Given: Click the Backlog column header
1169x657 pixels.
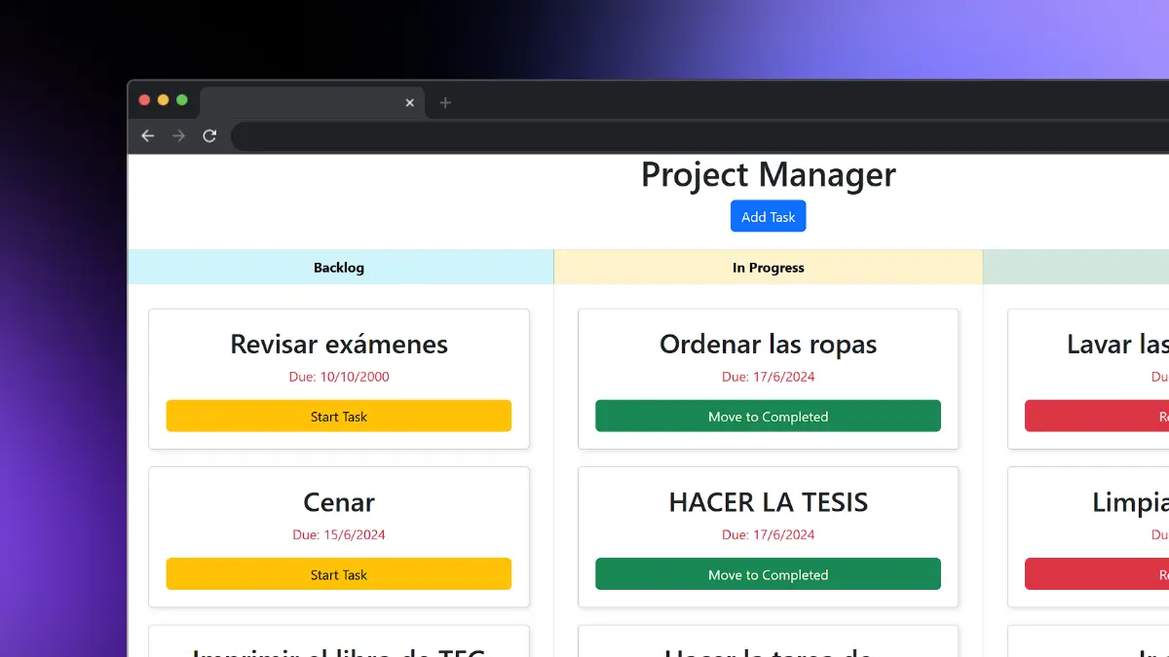Looking at the screenshot, I should click(x=339, y=267).
